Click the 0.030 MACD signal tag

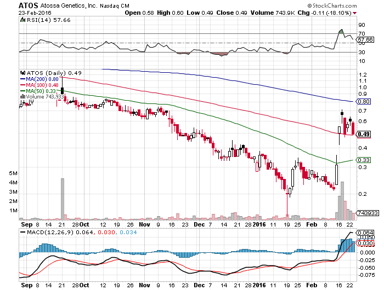(365, 243)
